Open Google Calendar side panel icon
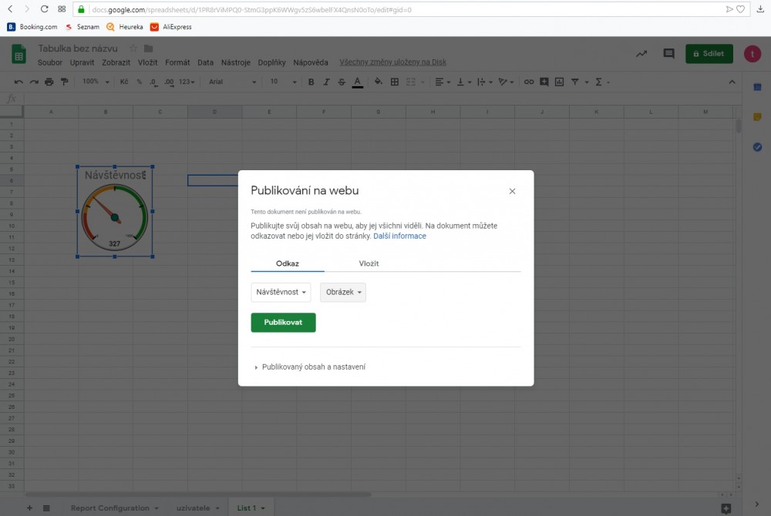This screenshot has height=516, width=771. tap(757, 87)
